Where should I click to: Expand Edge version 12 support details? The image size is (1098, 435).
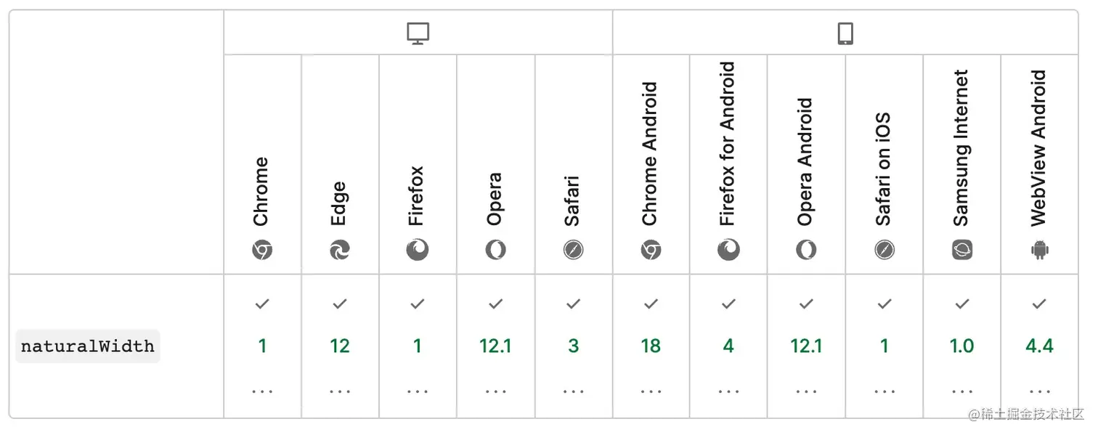[x=340, y=391]
